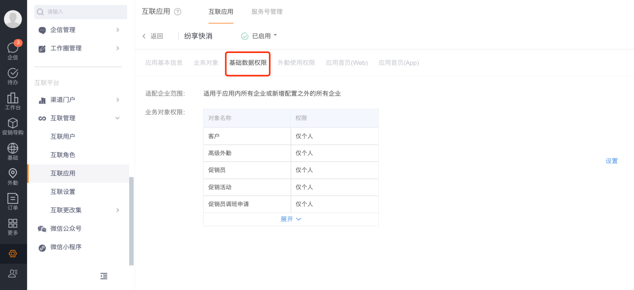
Task: Open the 外勤使用权限 tab
Action: pos(296,63)
